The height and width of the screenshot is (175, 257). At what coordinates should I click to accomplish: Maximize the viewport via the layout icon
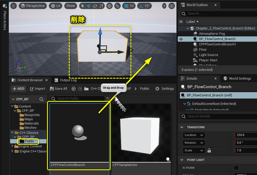tap(171, 6)
